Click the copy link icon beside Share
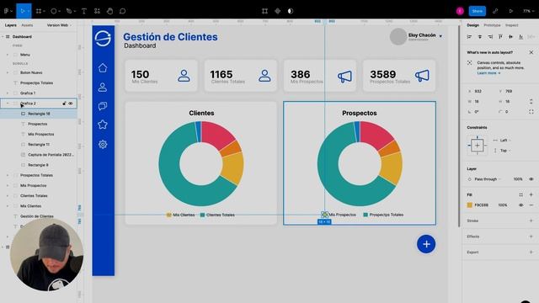 pos(495,11)
